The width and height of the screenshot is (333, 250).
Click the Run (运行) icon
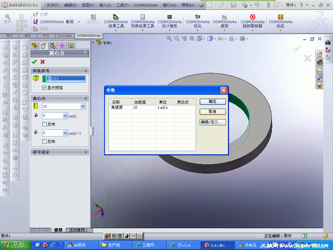coord(93,19)
